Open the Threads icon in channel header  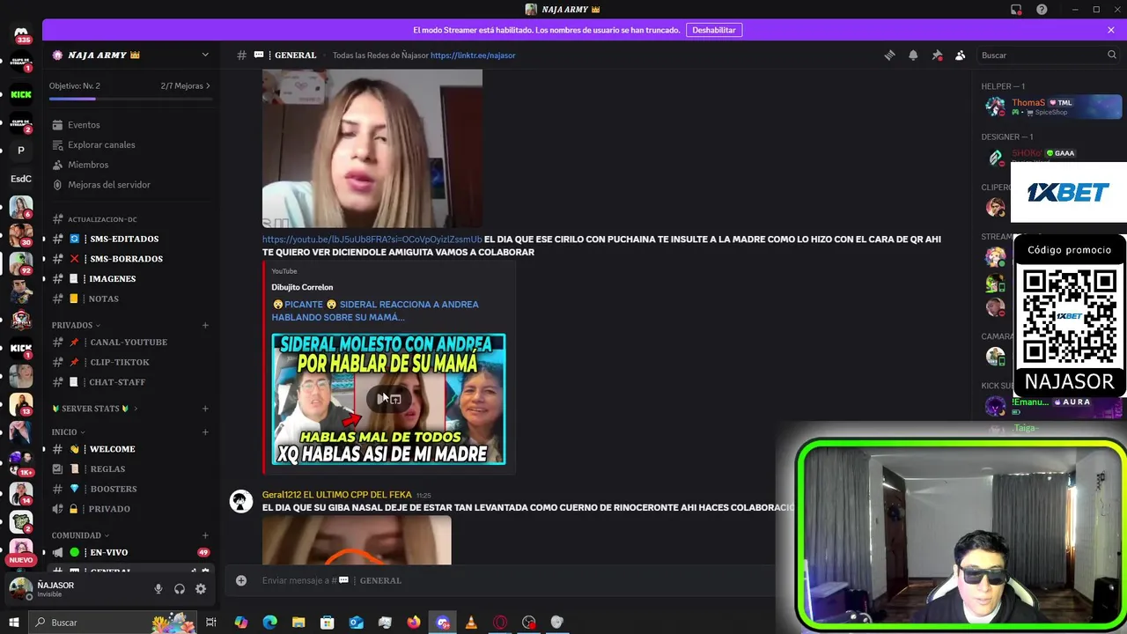click(x=889, y=55)
